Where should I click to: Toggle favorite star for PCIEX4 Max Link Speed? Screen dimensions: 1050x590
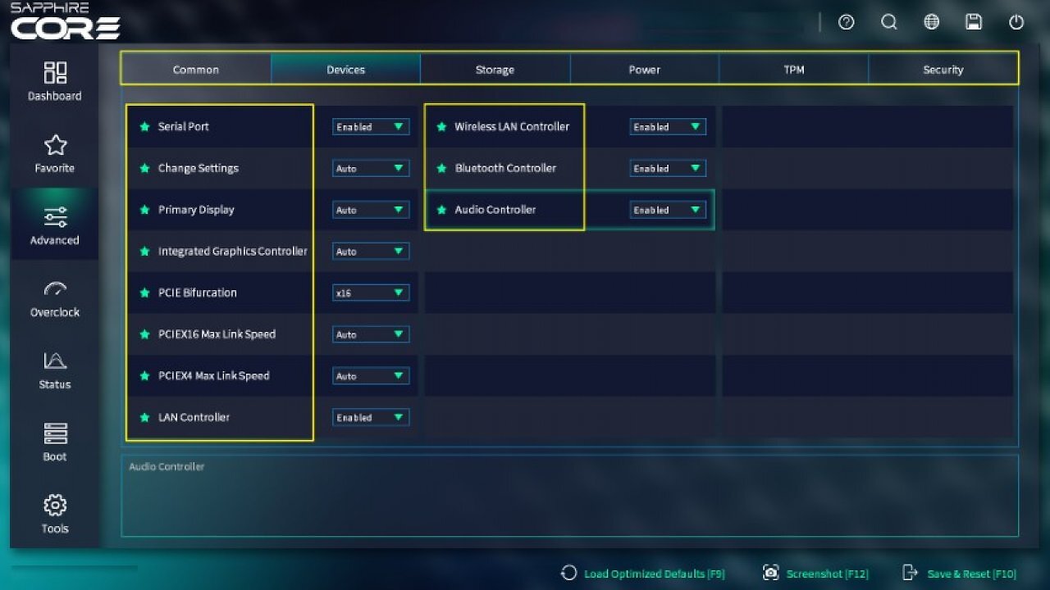(144, 376)
